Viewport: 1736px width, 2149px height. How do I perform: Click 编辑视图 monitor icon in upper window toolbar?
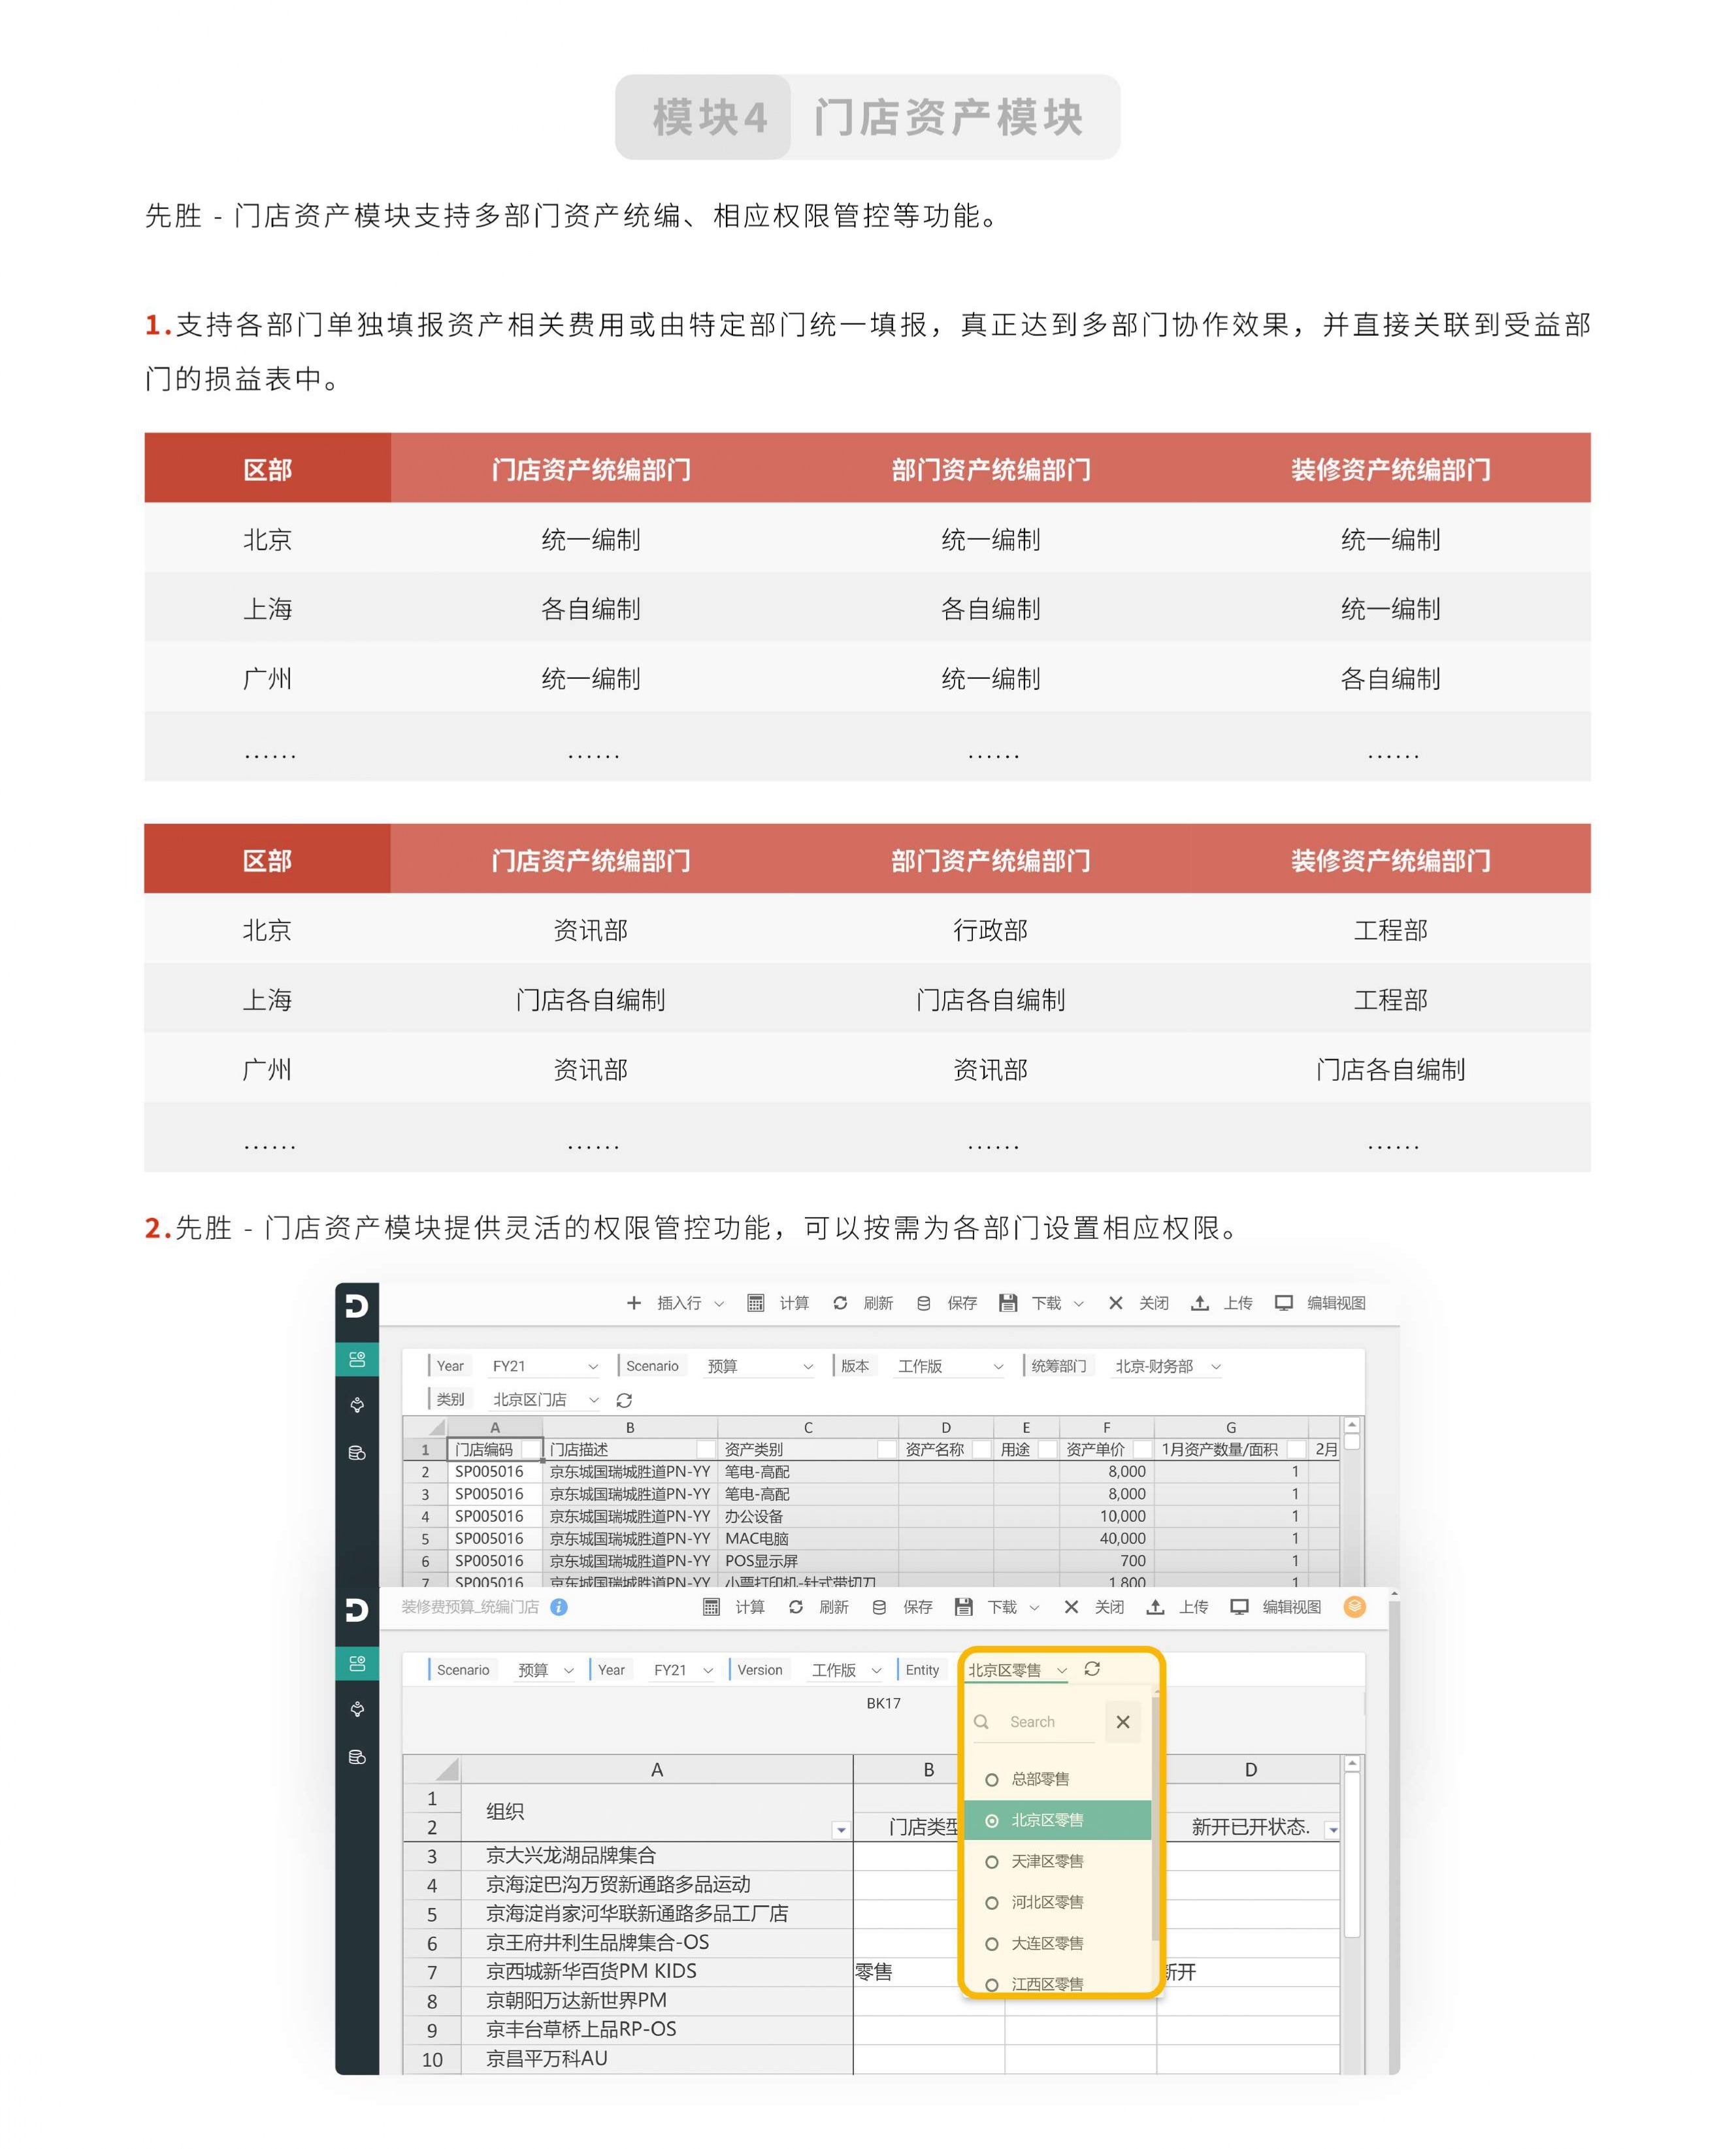tap(1284, 1302)
